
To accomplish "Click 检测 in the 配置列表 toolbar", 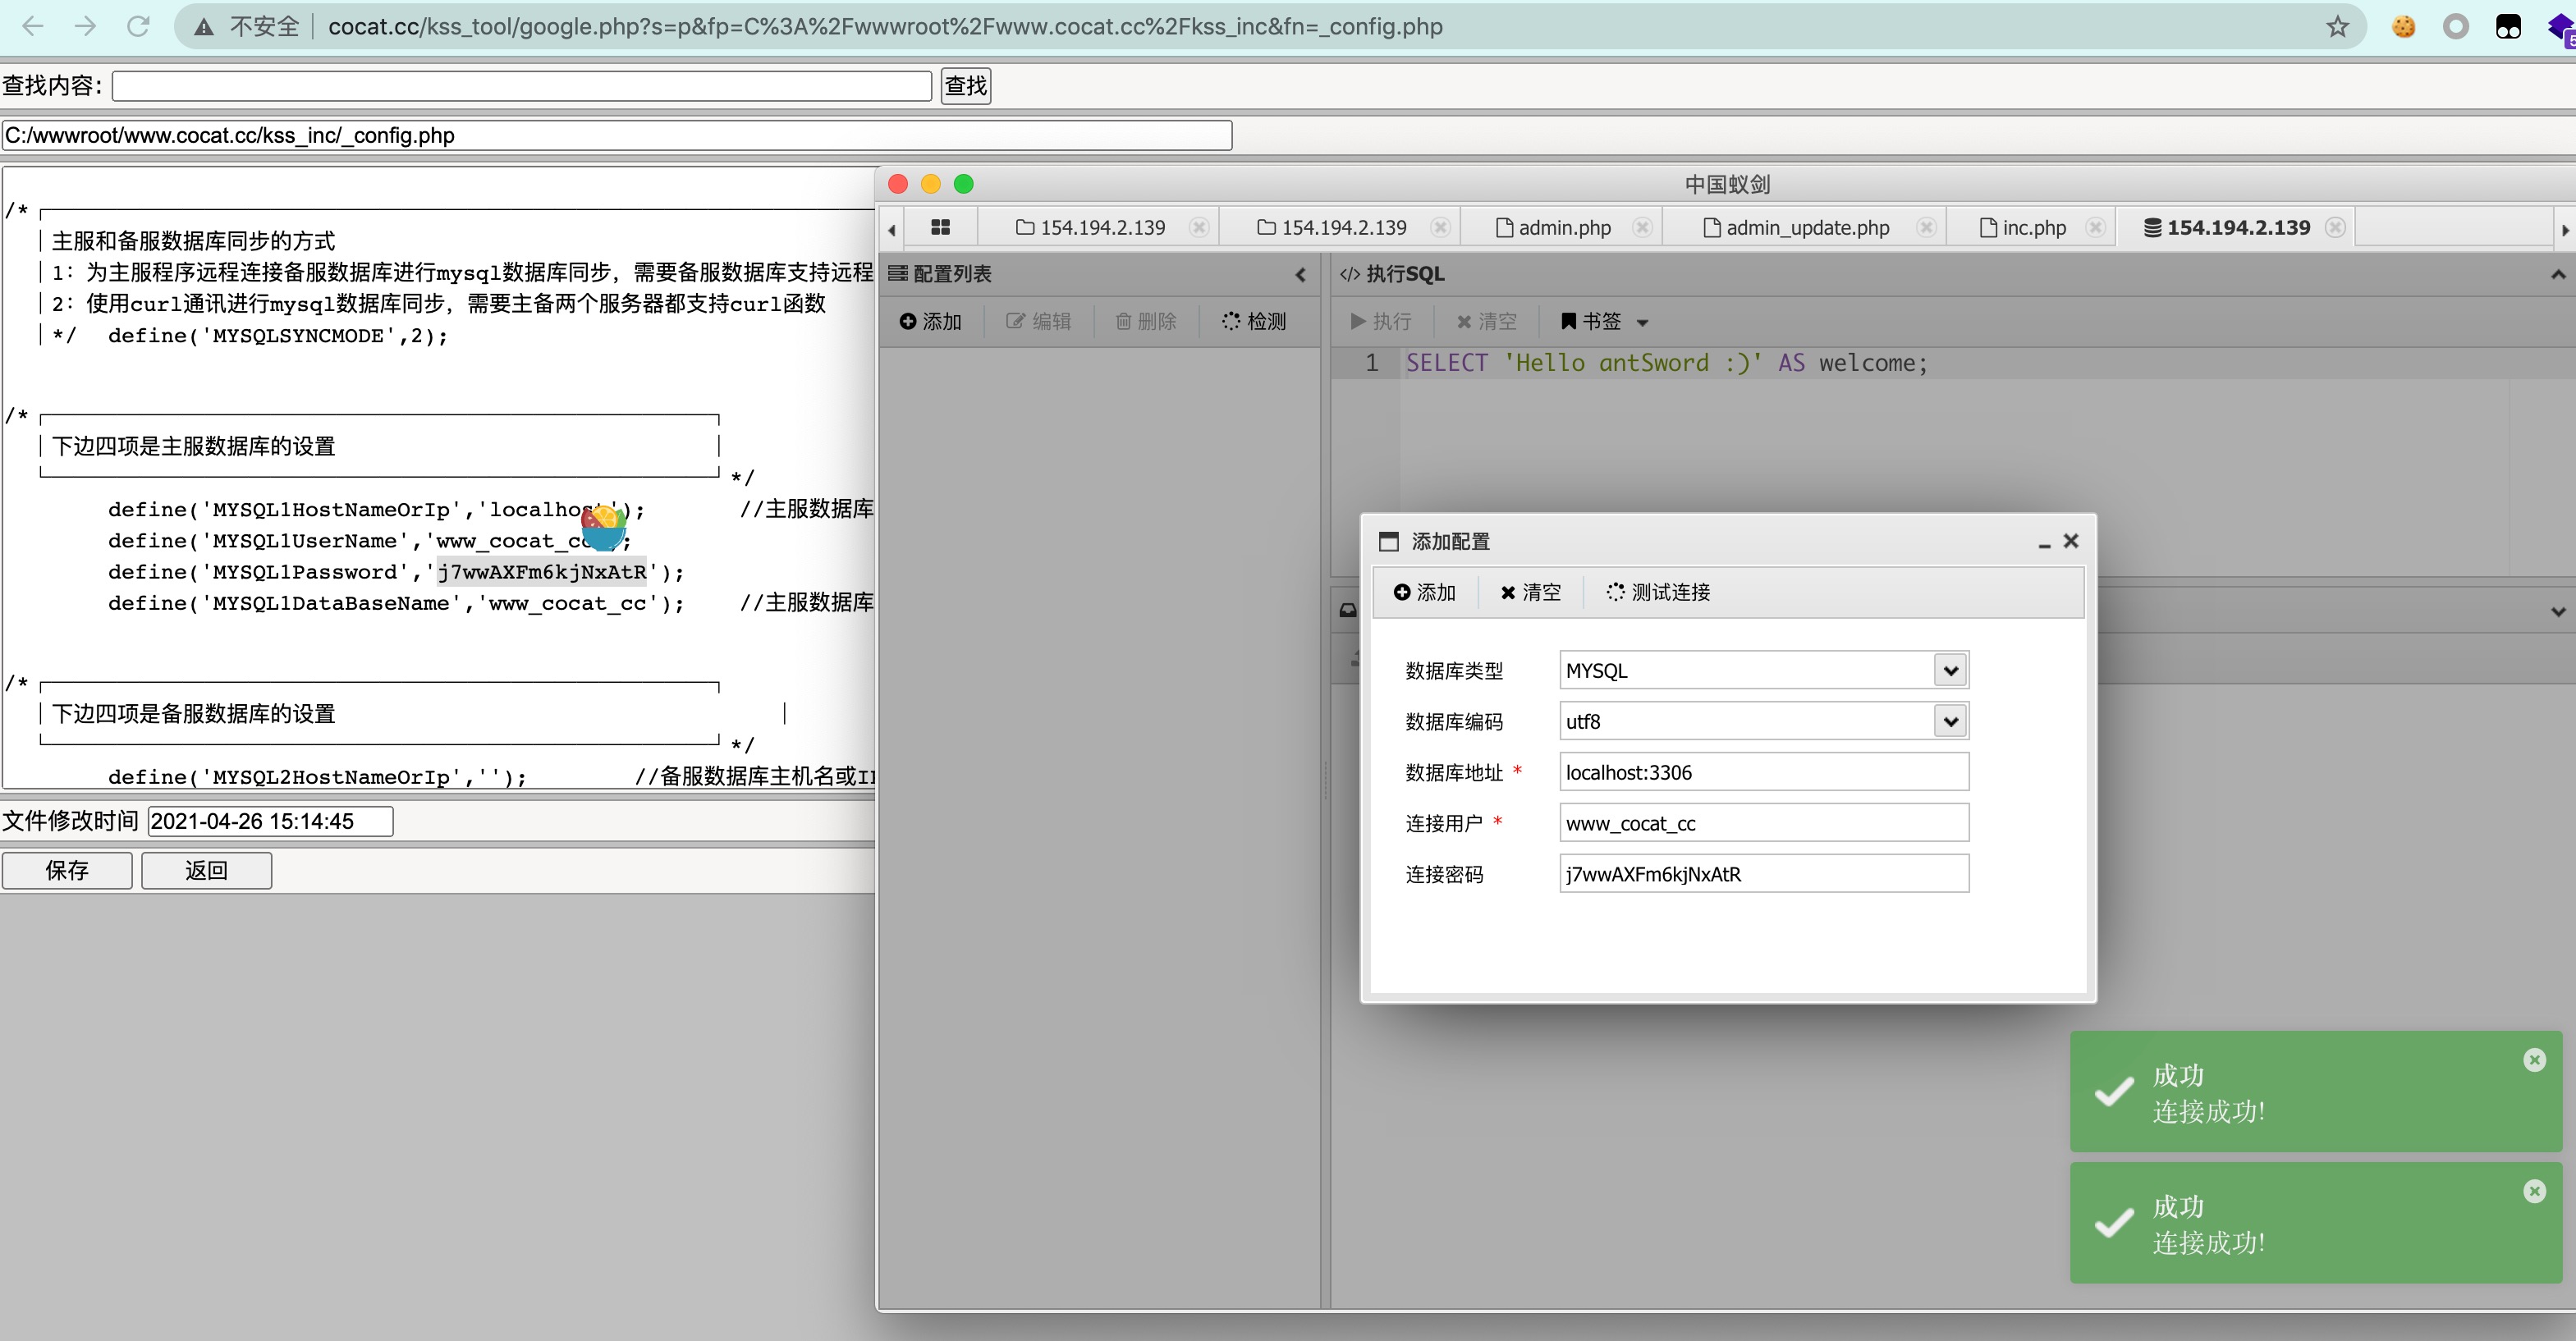I will pyautogui.click(x=1254, y=321).
